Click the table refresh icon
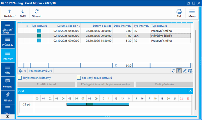 [x=174, y=71]
